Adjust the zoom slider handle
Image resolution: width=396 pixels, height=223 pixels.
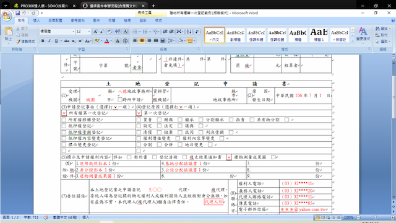[375, 217]
